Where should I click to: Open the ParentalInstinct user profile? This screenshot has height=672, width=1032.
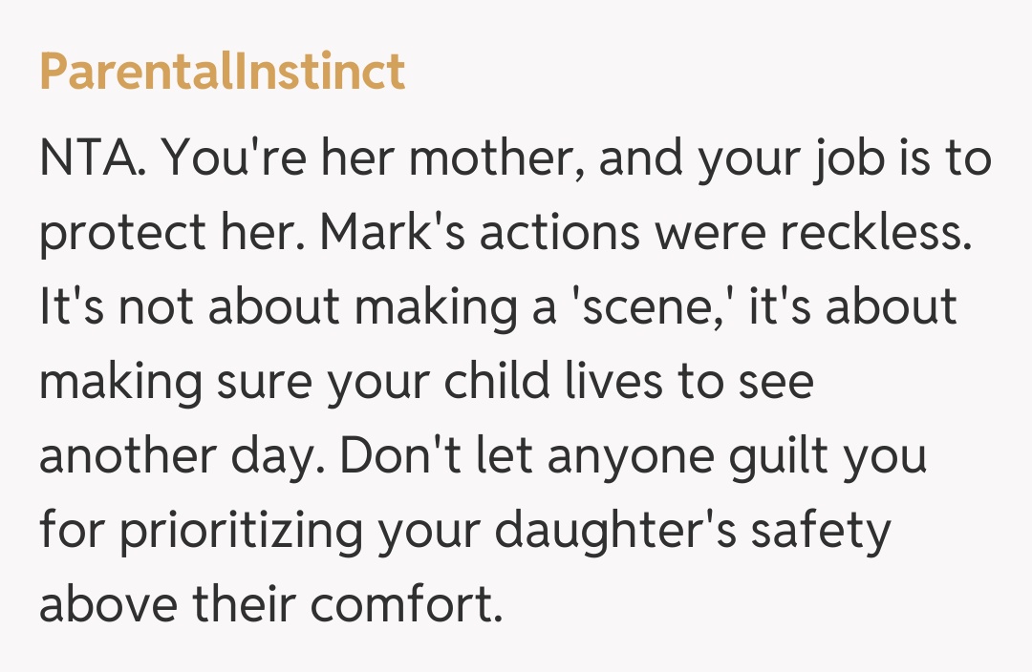[222, 72]
